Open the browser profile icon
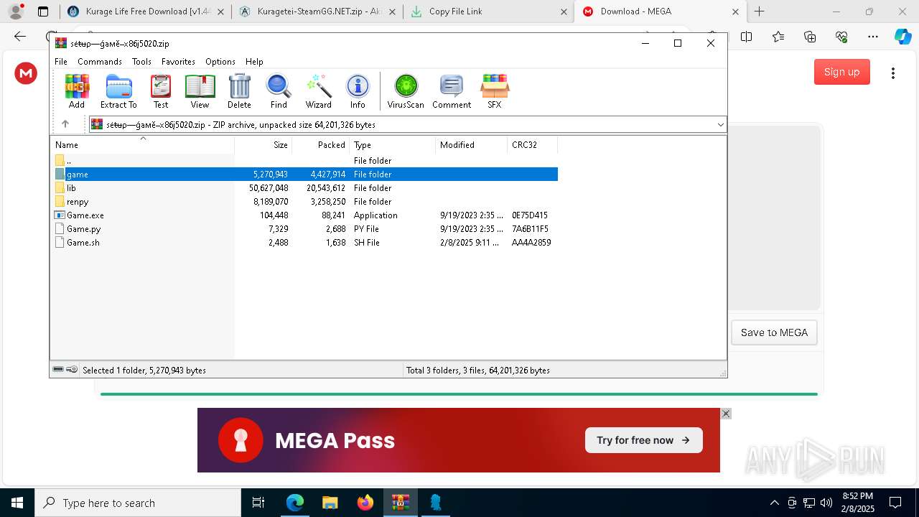The image size is (919, 517). click(16, 11)
